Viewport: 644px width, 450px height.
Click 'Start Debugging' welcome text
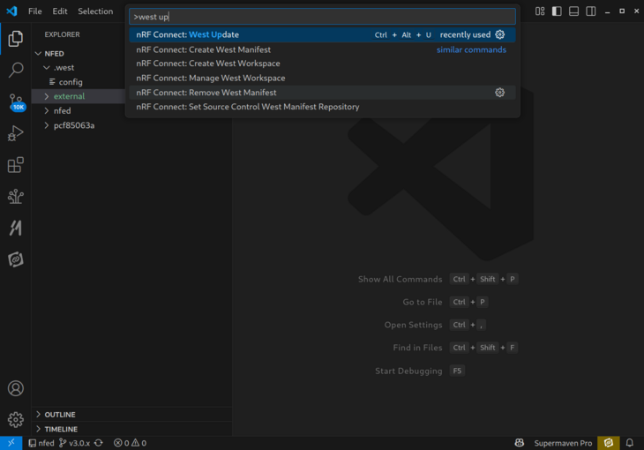point(408,371)
